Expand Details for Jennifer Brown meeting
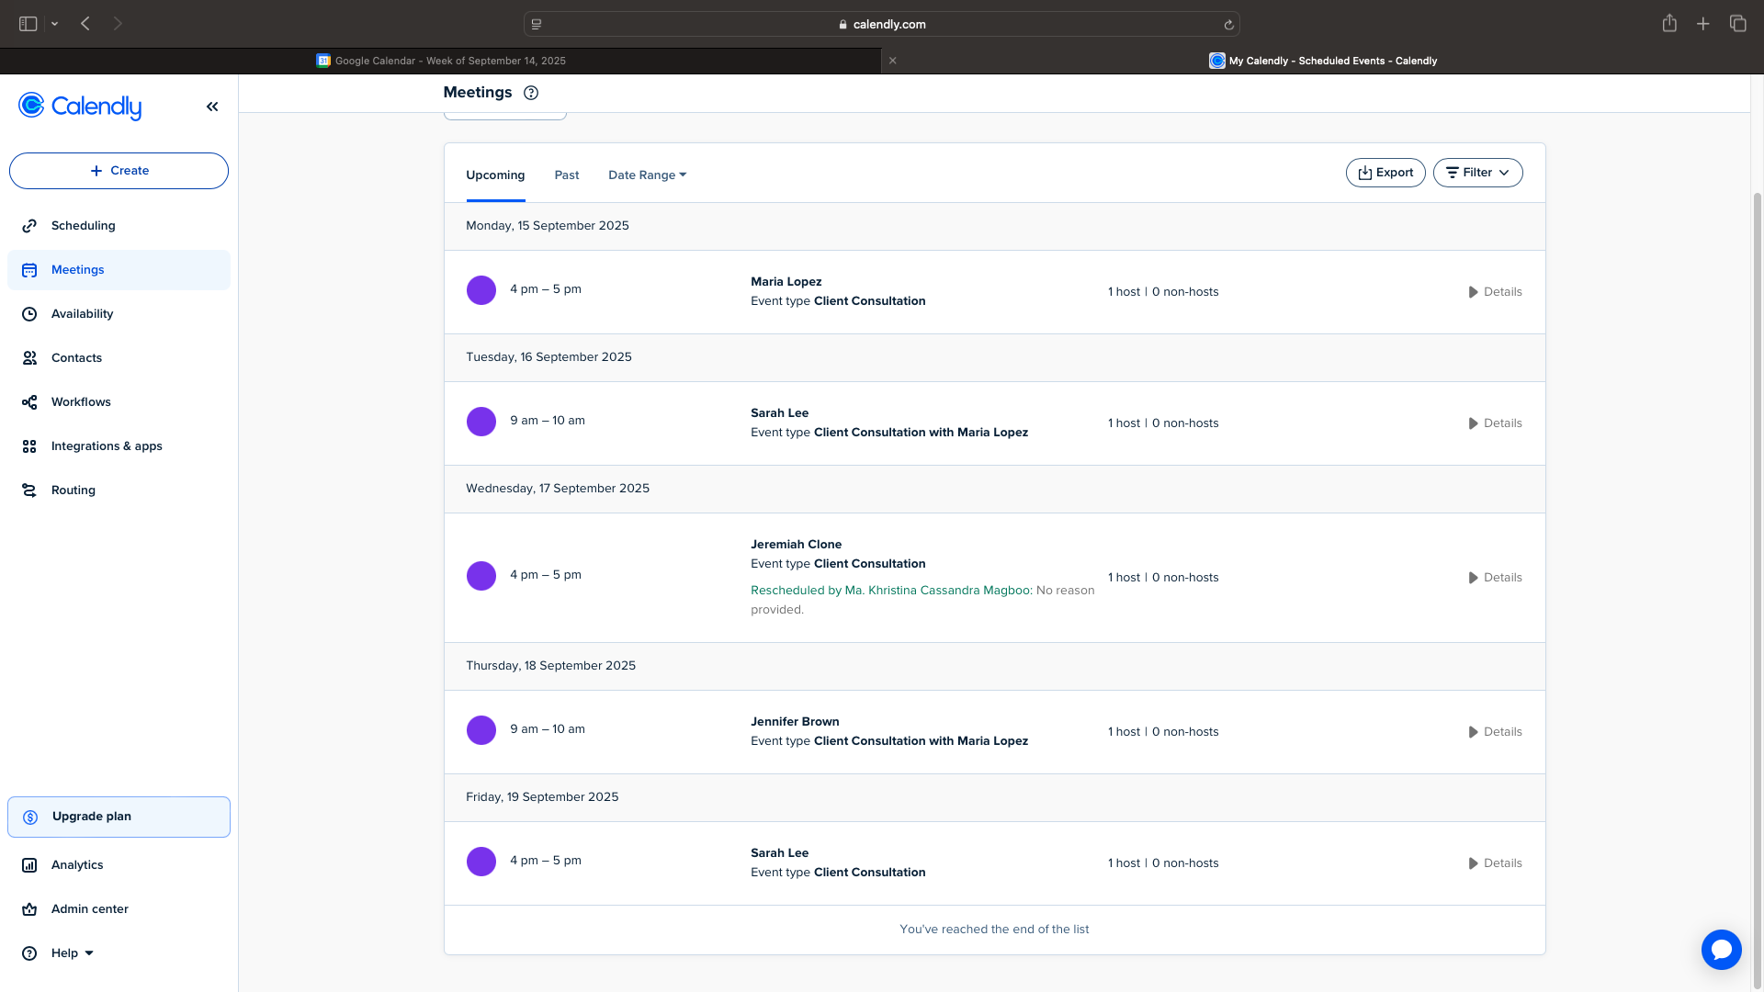 [x=1495, y=732]
